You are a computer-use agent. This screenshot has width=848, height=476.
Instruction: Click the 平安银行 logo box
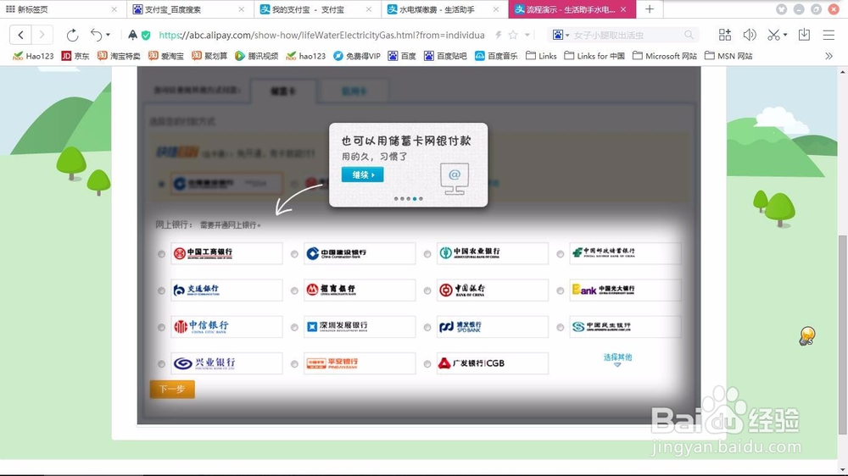pos(360,363)
